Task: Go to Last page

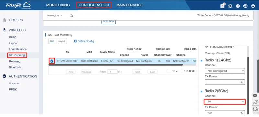Action: (152, 72)
